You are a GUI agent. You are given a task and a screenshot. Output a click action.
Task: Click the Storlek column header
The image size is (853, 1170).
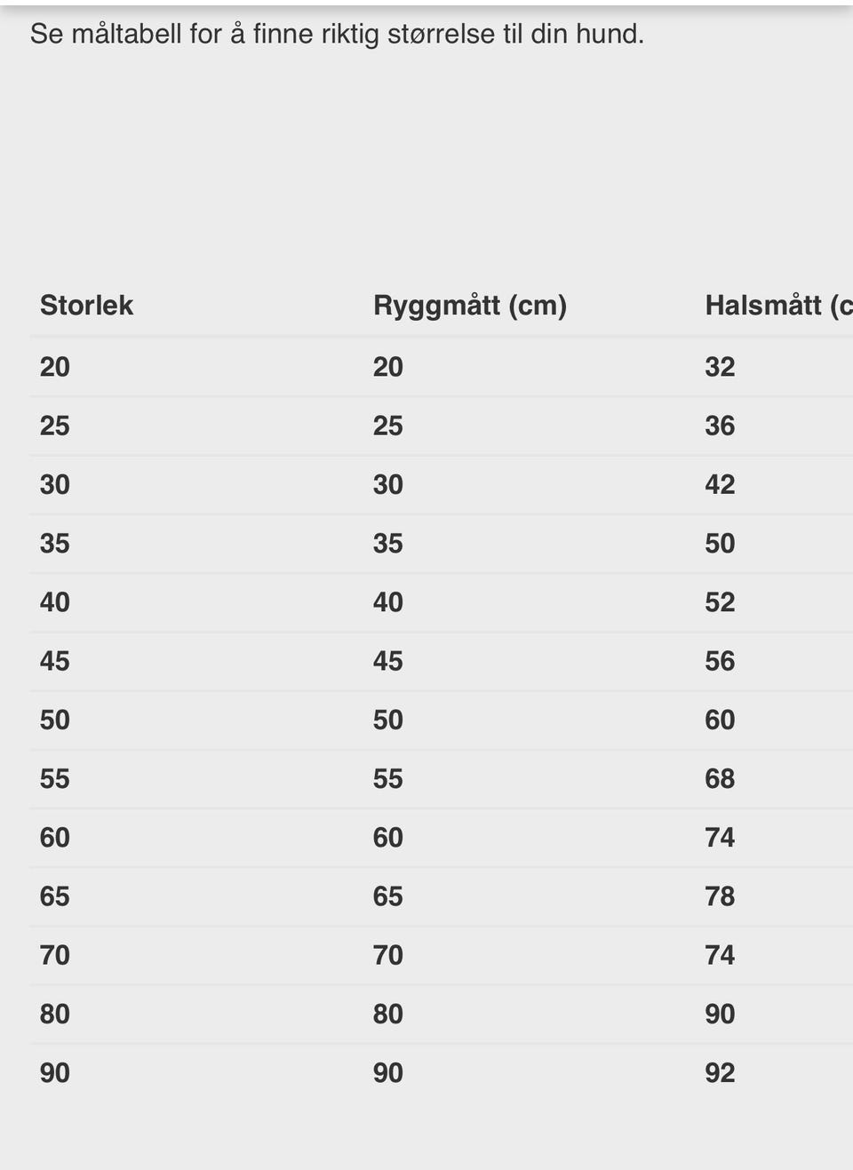coord(86,306)
